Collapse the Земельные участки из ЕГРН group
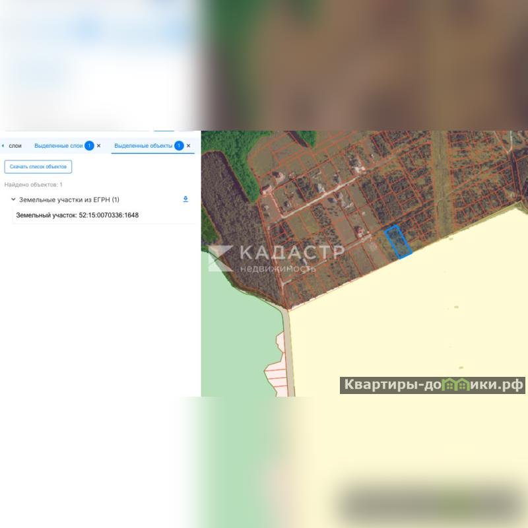The width and height of the screenshot is (528, 528). pos(13,199)
